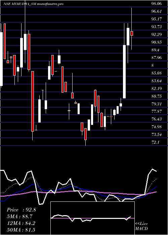Viewport: 168px width, 235px height.
Task: Select the 74.98 price axis label
Action: point(157,127)
